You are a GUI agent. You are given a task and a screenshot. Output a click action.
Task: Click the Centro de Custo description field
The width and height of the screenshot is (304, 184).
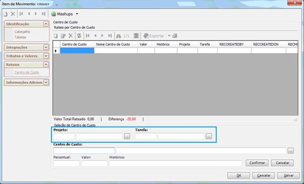pos(201,151)
